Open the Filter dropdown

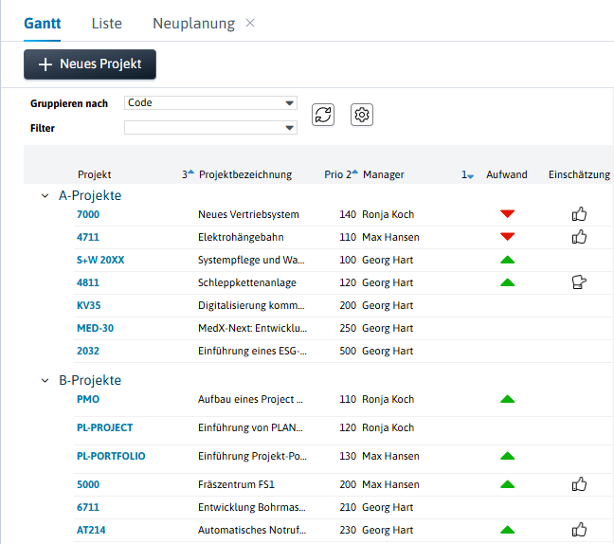pyautogui.click(x=210, y=127)
